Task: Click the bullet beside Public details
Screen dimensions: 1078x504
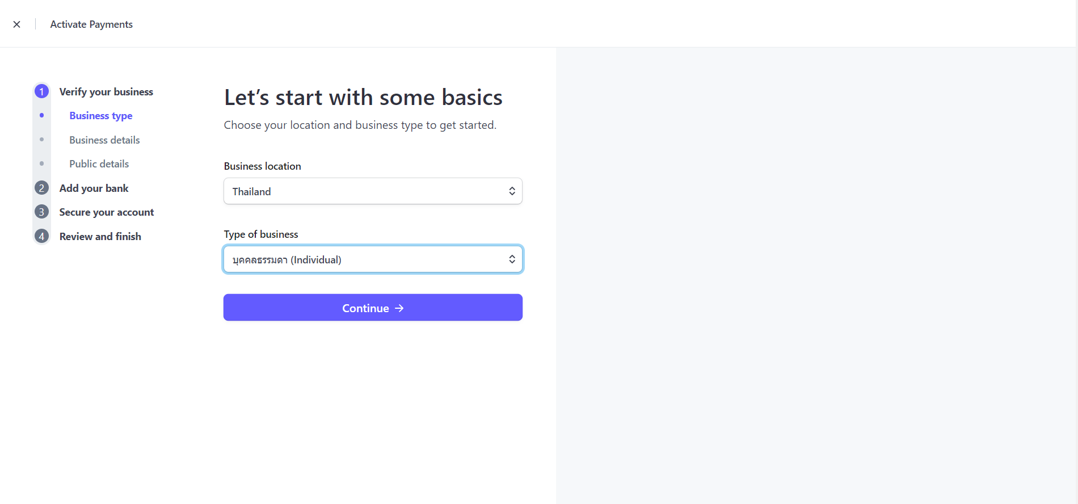Action: click(41, 163)
